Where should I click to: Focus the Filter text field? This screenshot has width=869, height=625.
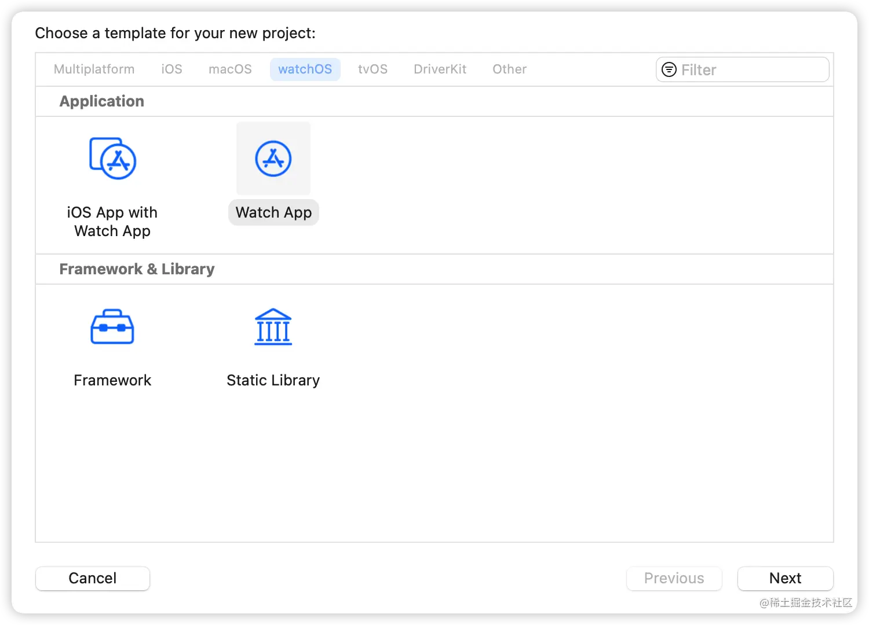pyautogui.click(x=743, y=69)
